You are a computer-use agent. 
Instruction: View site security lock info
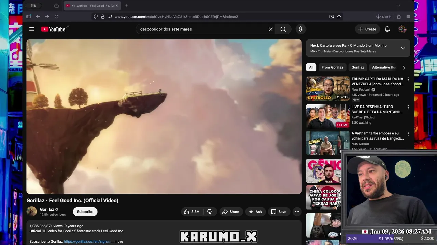point(103,17)
